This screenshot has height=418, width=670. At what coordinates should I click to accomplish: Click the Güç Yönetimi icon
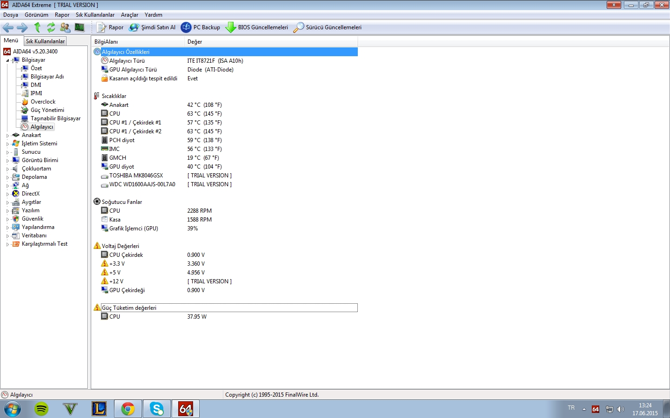pyautogui.click(x=25, y=110)
